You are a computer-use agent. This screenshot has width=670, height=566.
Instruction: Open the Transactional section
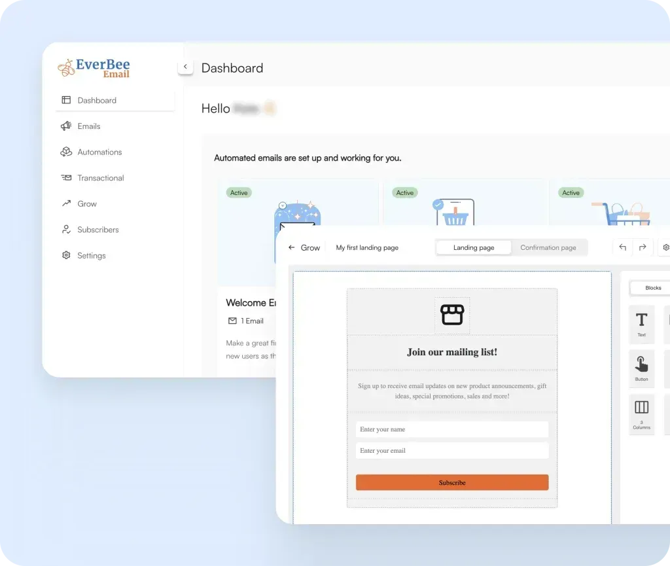point(101,177)
